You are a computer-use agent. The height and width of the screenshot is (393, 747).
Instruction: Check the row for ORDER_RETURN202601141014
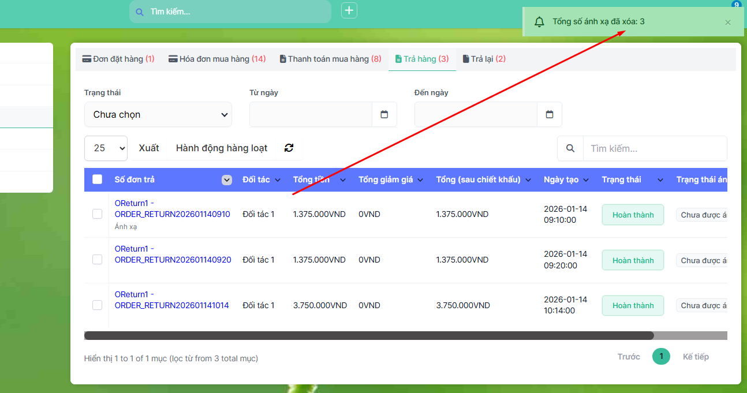pos(98,305)
